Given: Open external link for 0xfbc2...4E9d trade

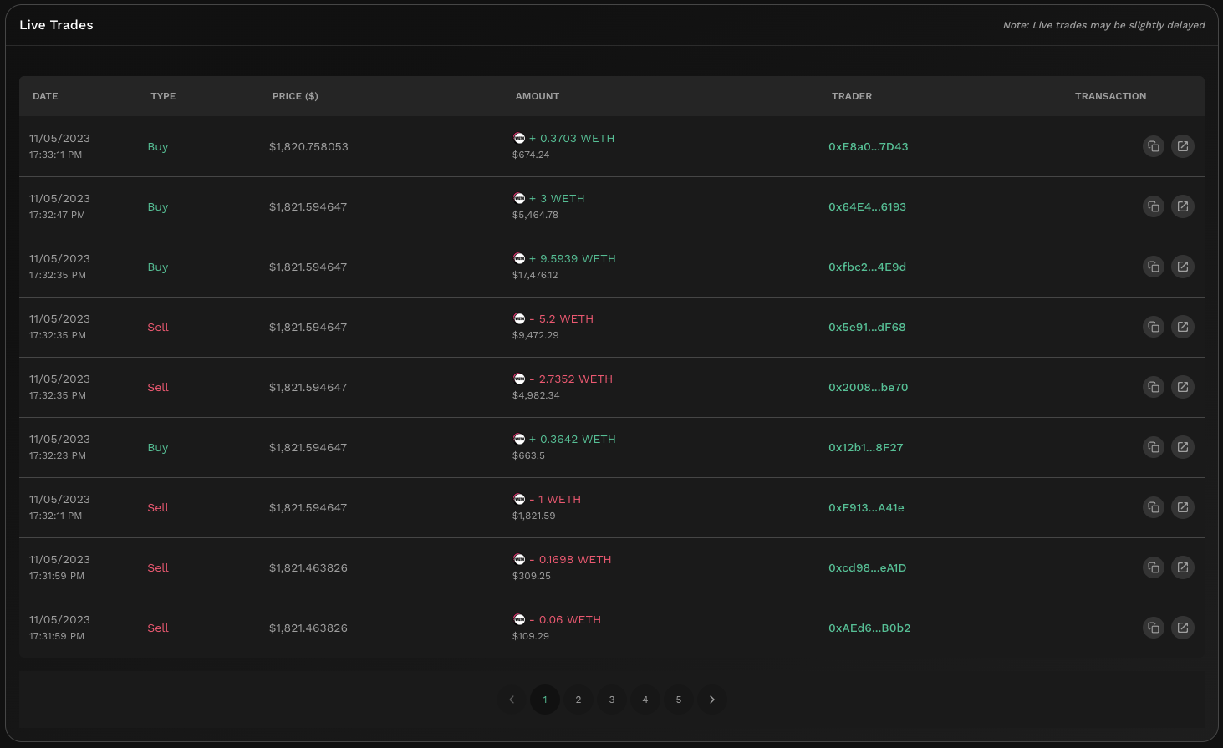Looking at the screenshot, I should pyautogui.click(x=1182, y=267).
